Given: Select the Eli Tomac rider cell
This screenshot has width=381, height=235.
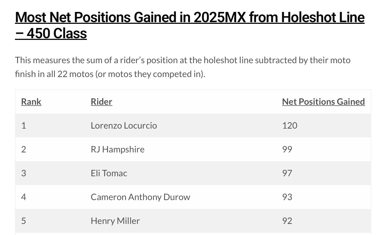Looking at the screenshot, I should (109, 173).
